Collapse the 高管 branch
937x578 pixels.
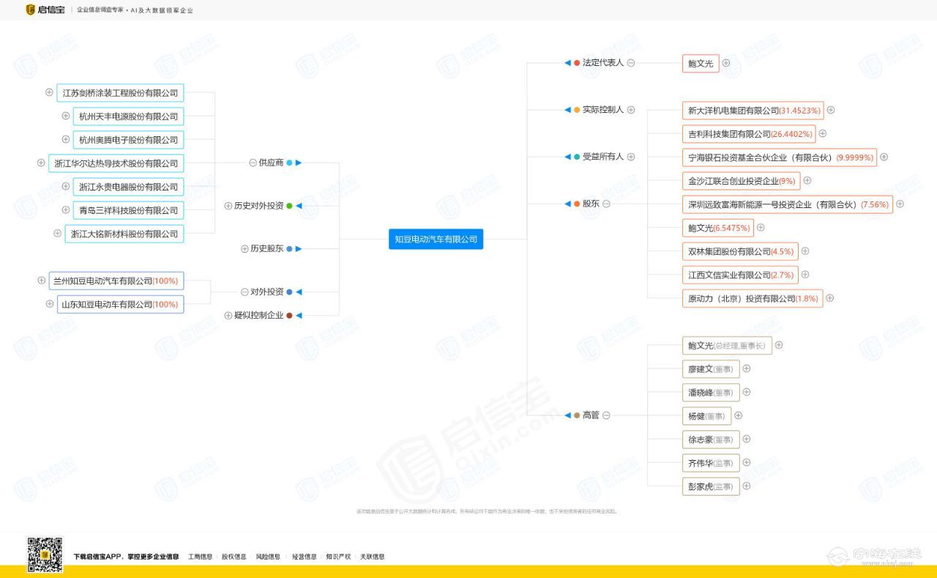pyautogui.click(x=606, y=415)
